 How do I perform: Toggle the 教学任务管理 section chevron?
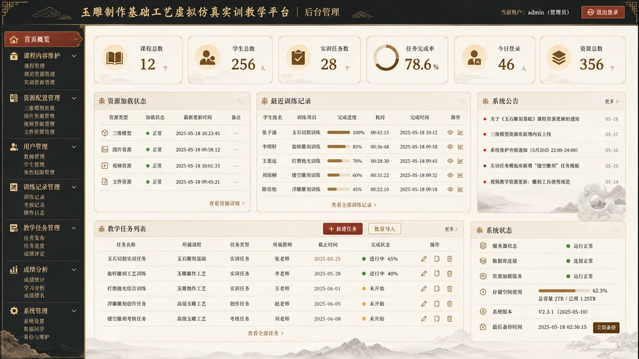pos(74,228)
